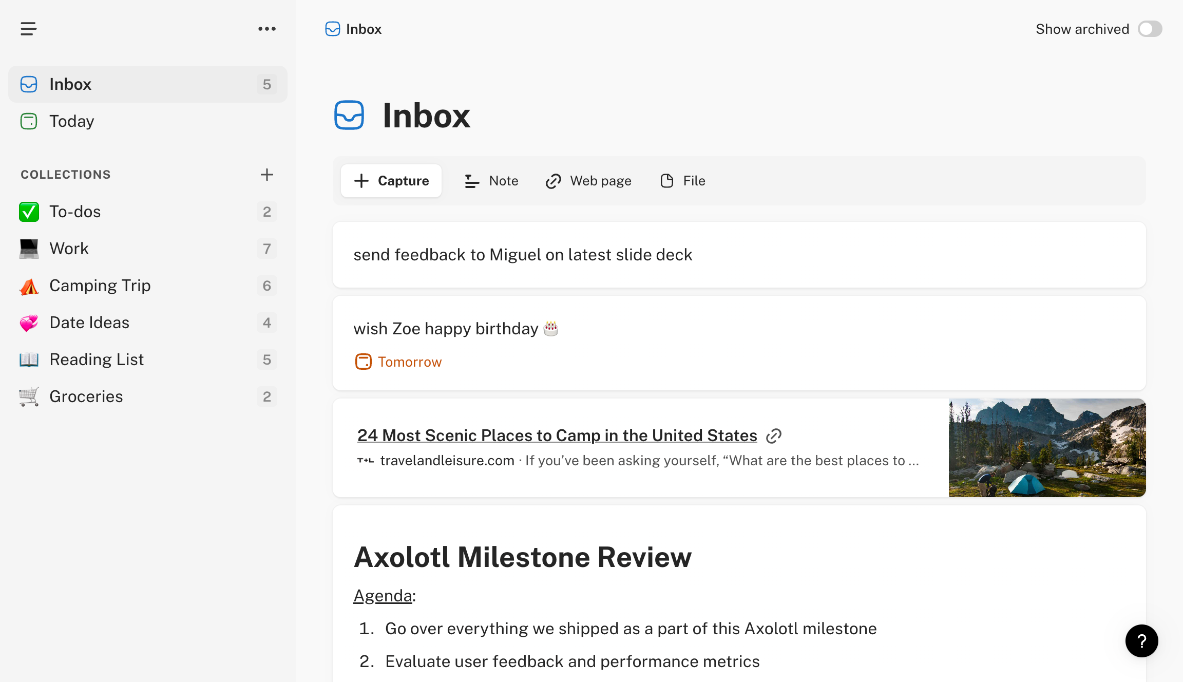Select the File capture tab
1183x682 pixels.
click(682, 181)
